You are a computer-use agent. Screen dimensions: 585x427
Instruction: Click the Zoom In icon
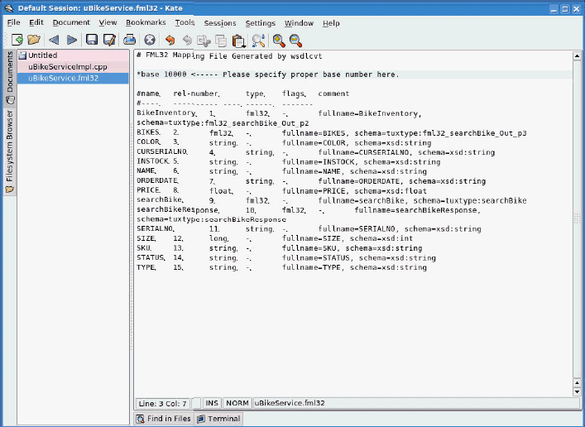pos(279,40)
